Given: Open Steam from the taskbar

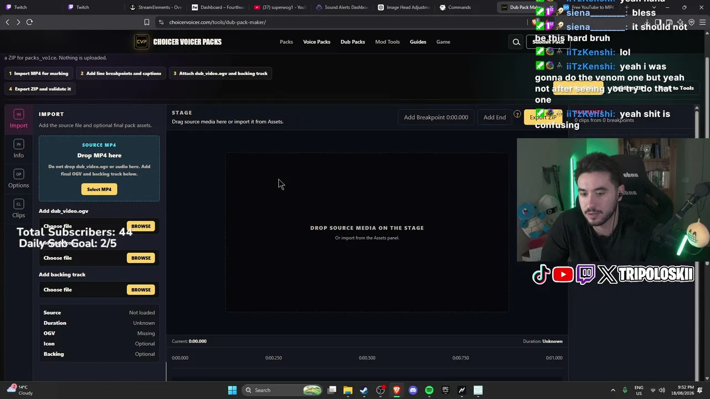Looking at the screenshot, I should tap(364, 390).
